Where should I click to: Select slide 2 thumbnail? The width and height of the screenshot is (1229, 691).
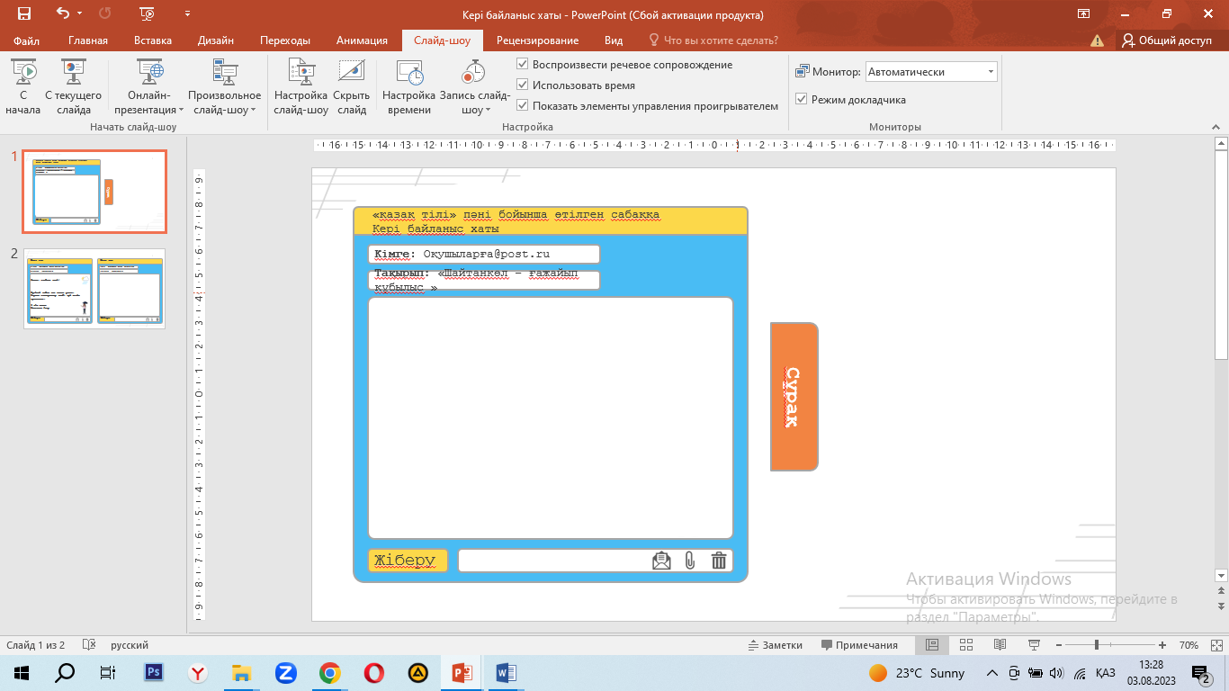pyautogui.click(x=94, y=288)
